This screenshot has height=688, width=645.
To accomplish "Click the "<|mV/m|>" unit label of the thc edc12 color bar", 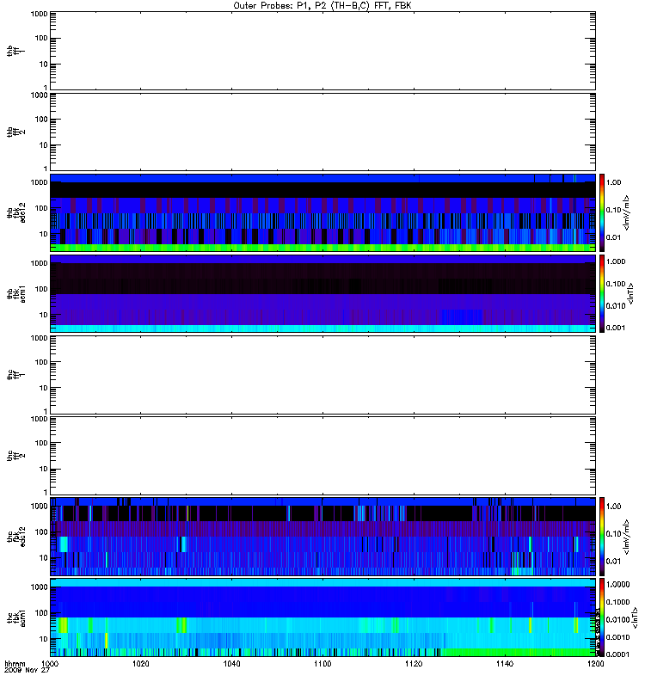I will 627,537.
